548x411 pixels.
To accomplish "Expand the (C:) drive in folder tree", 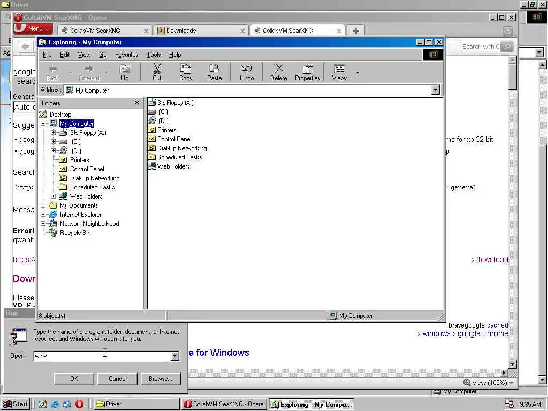I will point(53,141).
